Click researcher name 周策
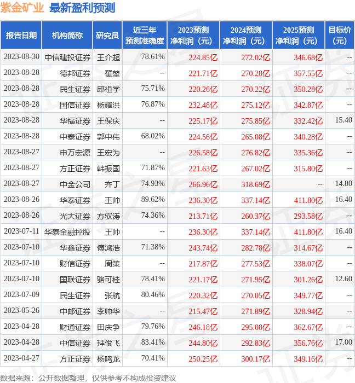 pyautogui.click(x=112, y=264)
